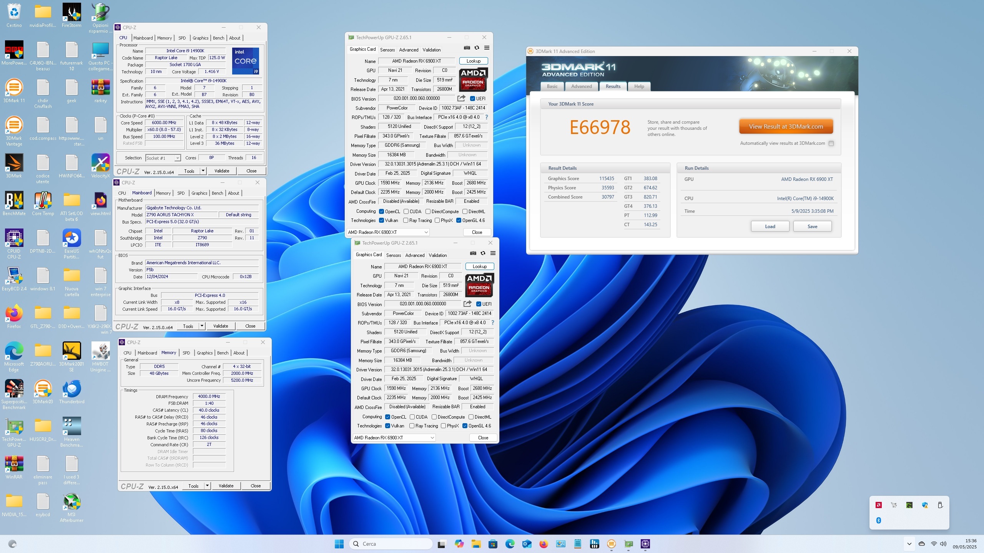
Task: Toggle OpenGL 4.6 checkbox in bottom GPU-Z window
Action: [465, 426]
